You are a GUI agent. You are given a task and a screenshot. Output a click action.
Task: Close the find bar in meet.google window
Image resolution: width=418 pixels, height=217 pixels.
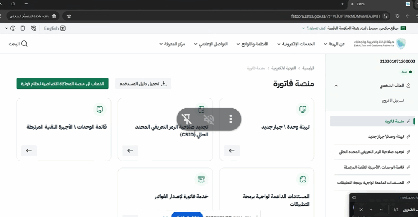pos(361,210)
